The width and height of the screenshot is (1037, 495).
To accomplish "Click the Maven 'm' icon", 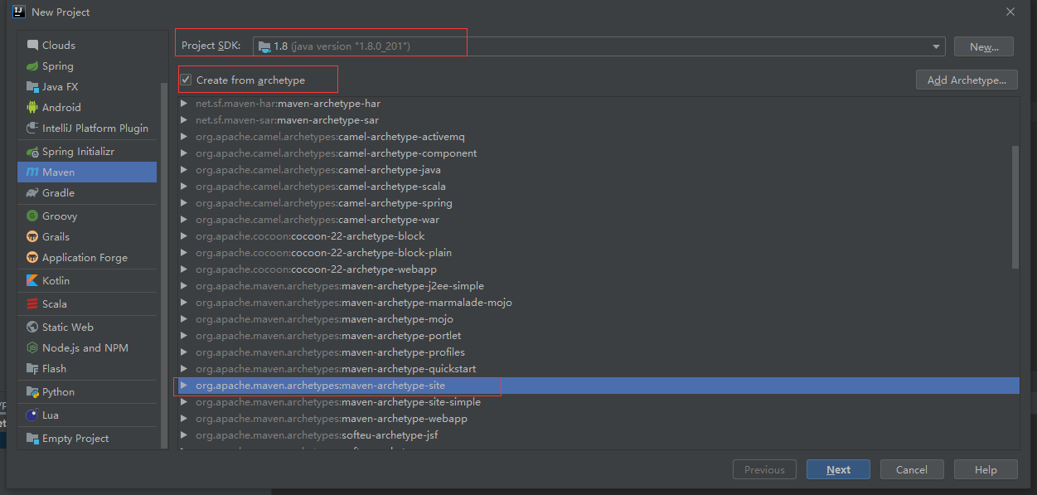I will coord(32,172).
